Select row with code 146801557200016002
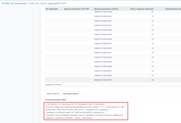The image size is (181, 123). pyautogui.click(x=103, y=48)
